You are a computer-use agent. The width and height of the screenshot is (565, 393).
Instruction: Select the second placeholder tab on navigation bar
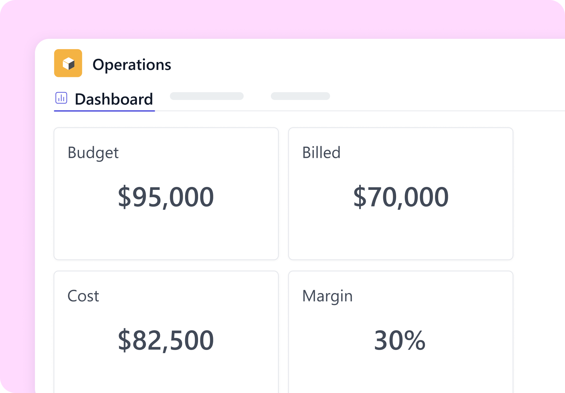(300, 96)
